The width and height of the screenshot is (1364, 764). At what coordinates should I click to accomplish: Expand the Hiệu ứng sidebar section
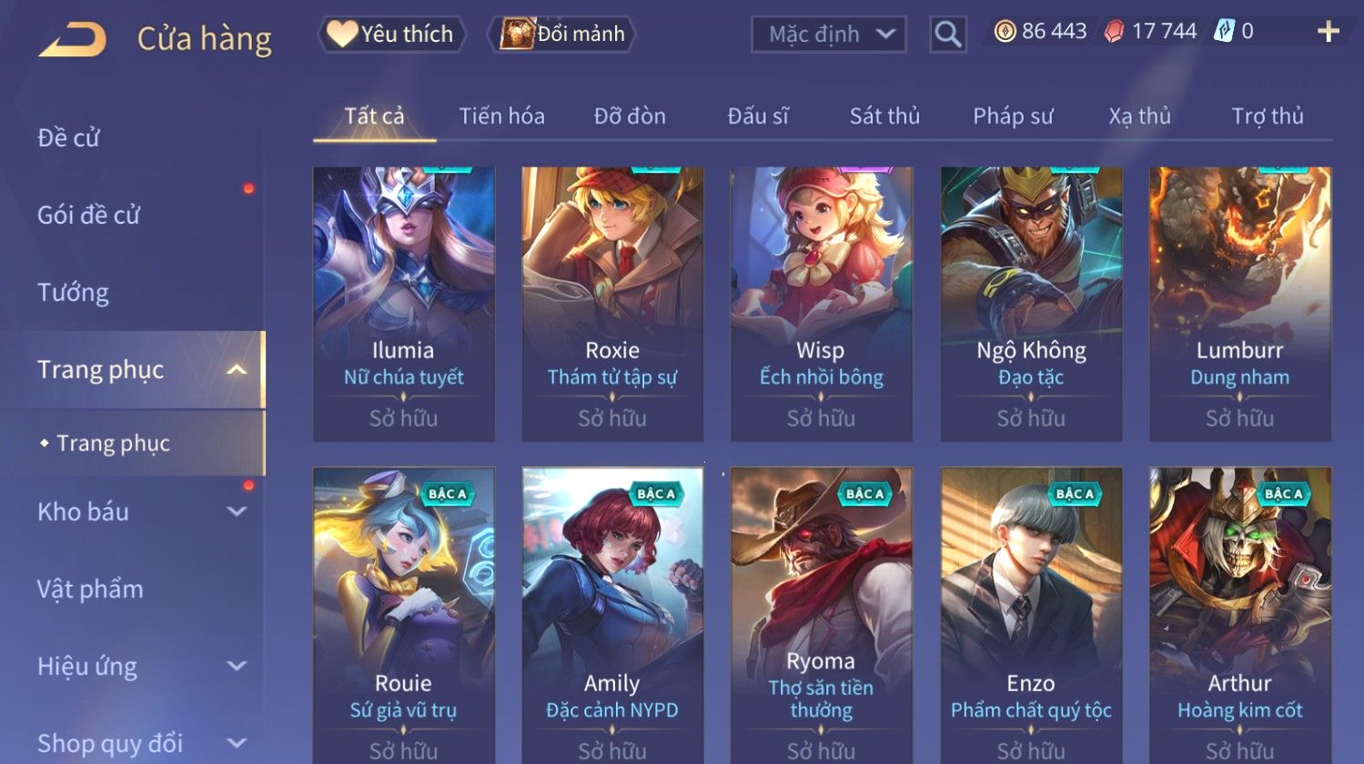(x=236, y=666)
